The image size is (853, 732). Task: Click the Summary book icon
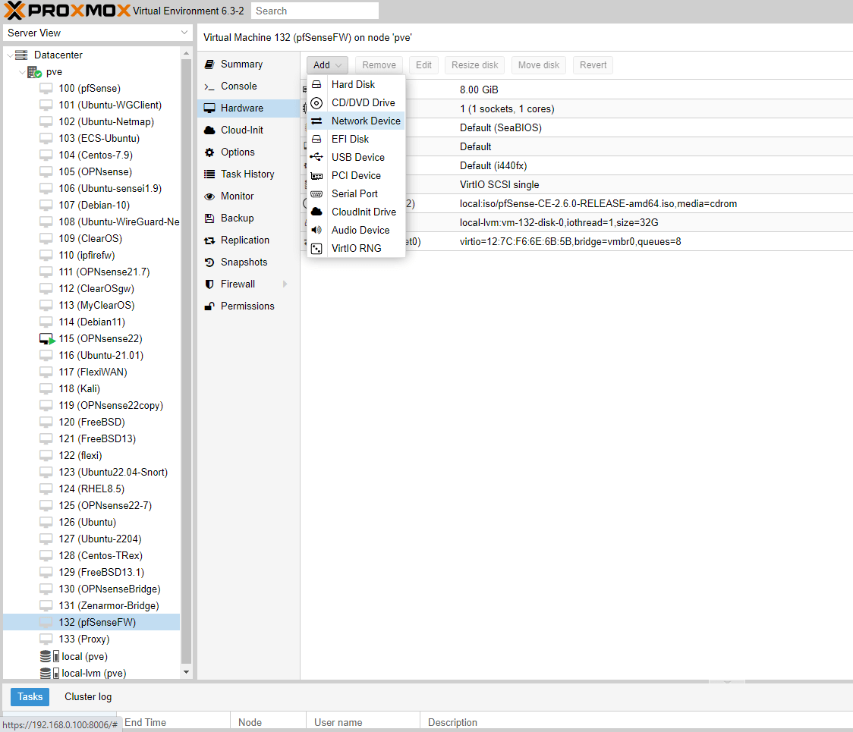(209, 64)
